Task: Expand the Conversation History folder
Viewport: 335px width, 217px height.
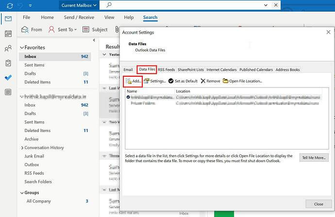Action: [22, 148]
